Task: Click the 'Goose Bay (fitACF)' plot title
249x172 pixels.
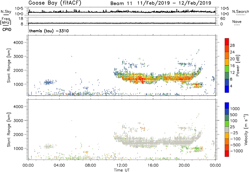Action: [x=55, y=3]
